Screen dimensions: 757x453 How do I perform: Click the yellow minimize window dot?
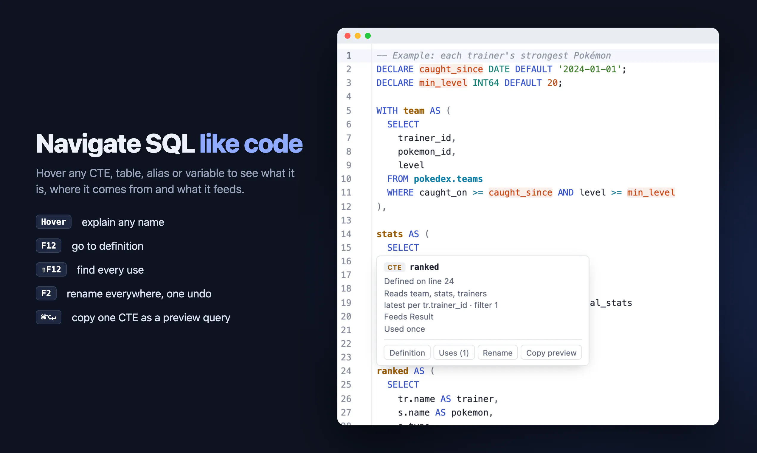click(357, 36)
